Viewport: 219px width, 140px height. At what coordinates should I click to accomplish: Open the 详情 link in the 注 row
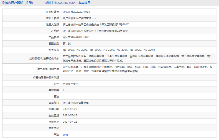pos(65,134)
